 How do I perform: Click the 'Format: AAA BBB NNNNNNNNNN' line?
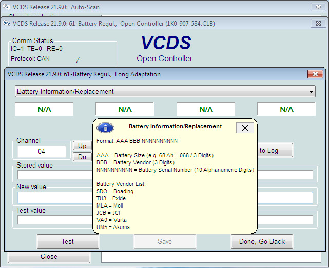[137, 141]
